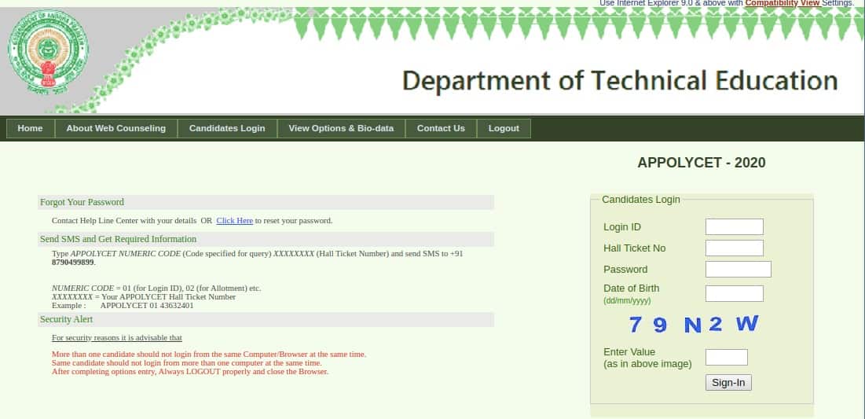
Task: Click Here link to reset password
Action: (234, 221)
